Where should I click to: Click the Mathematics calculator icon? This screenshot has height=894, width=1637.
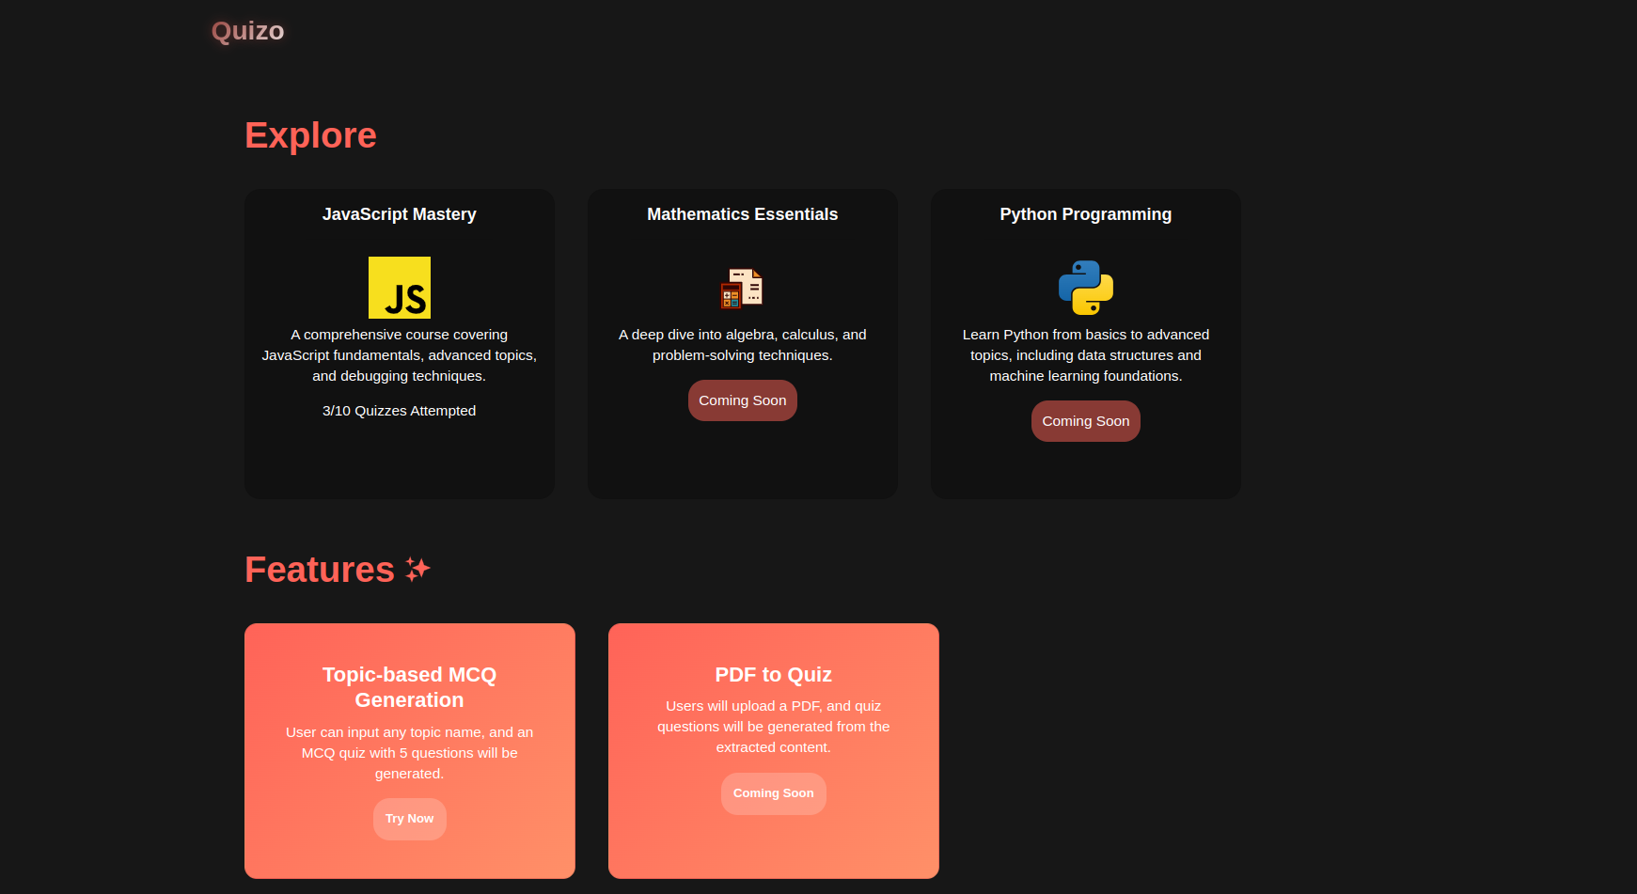742,288
